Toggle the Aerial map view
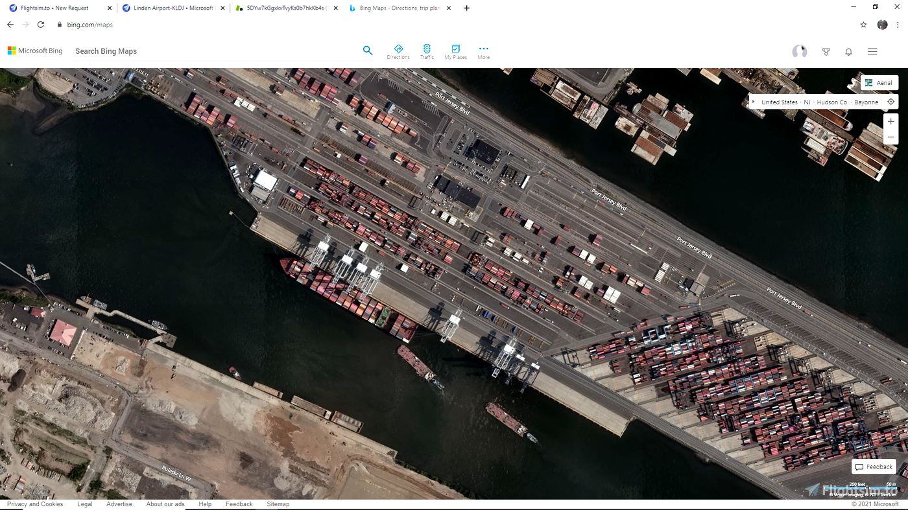Image resolution: width=908 pixels, height=510 pixels. point(879,82)
